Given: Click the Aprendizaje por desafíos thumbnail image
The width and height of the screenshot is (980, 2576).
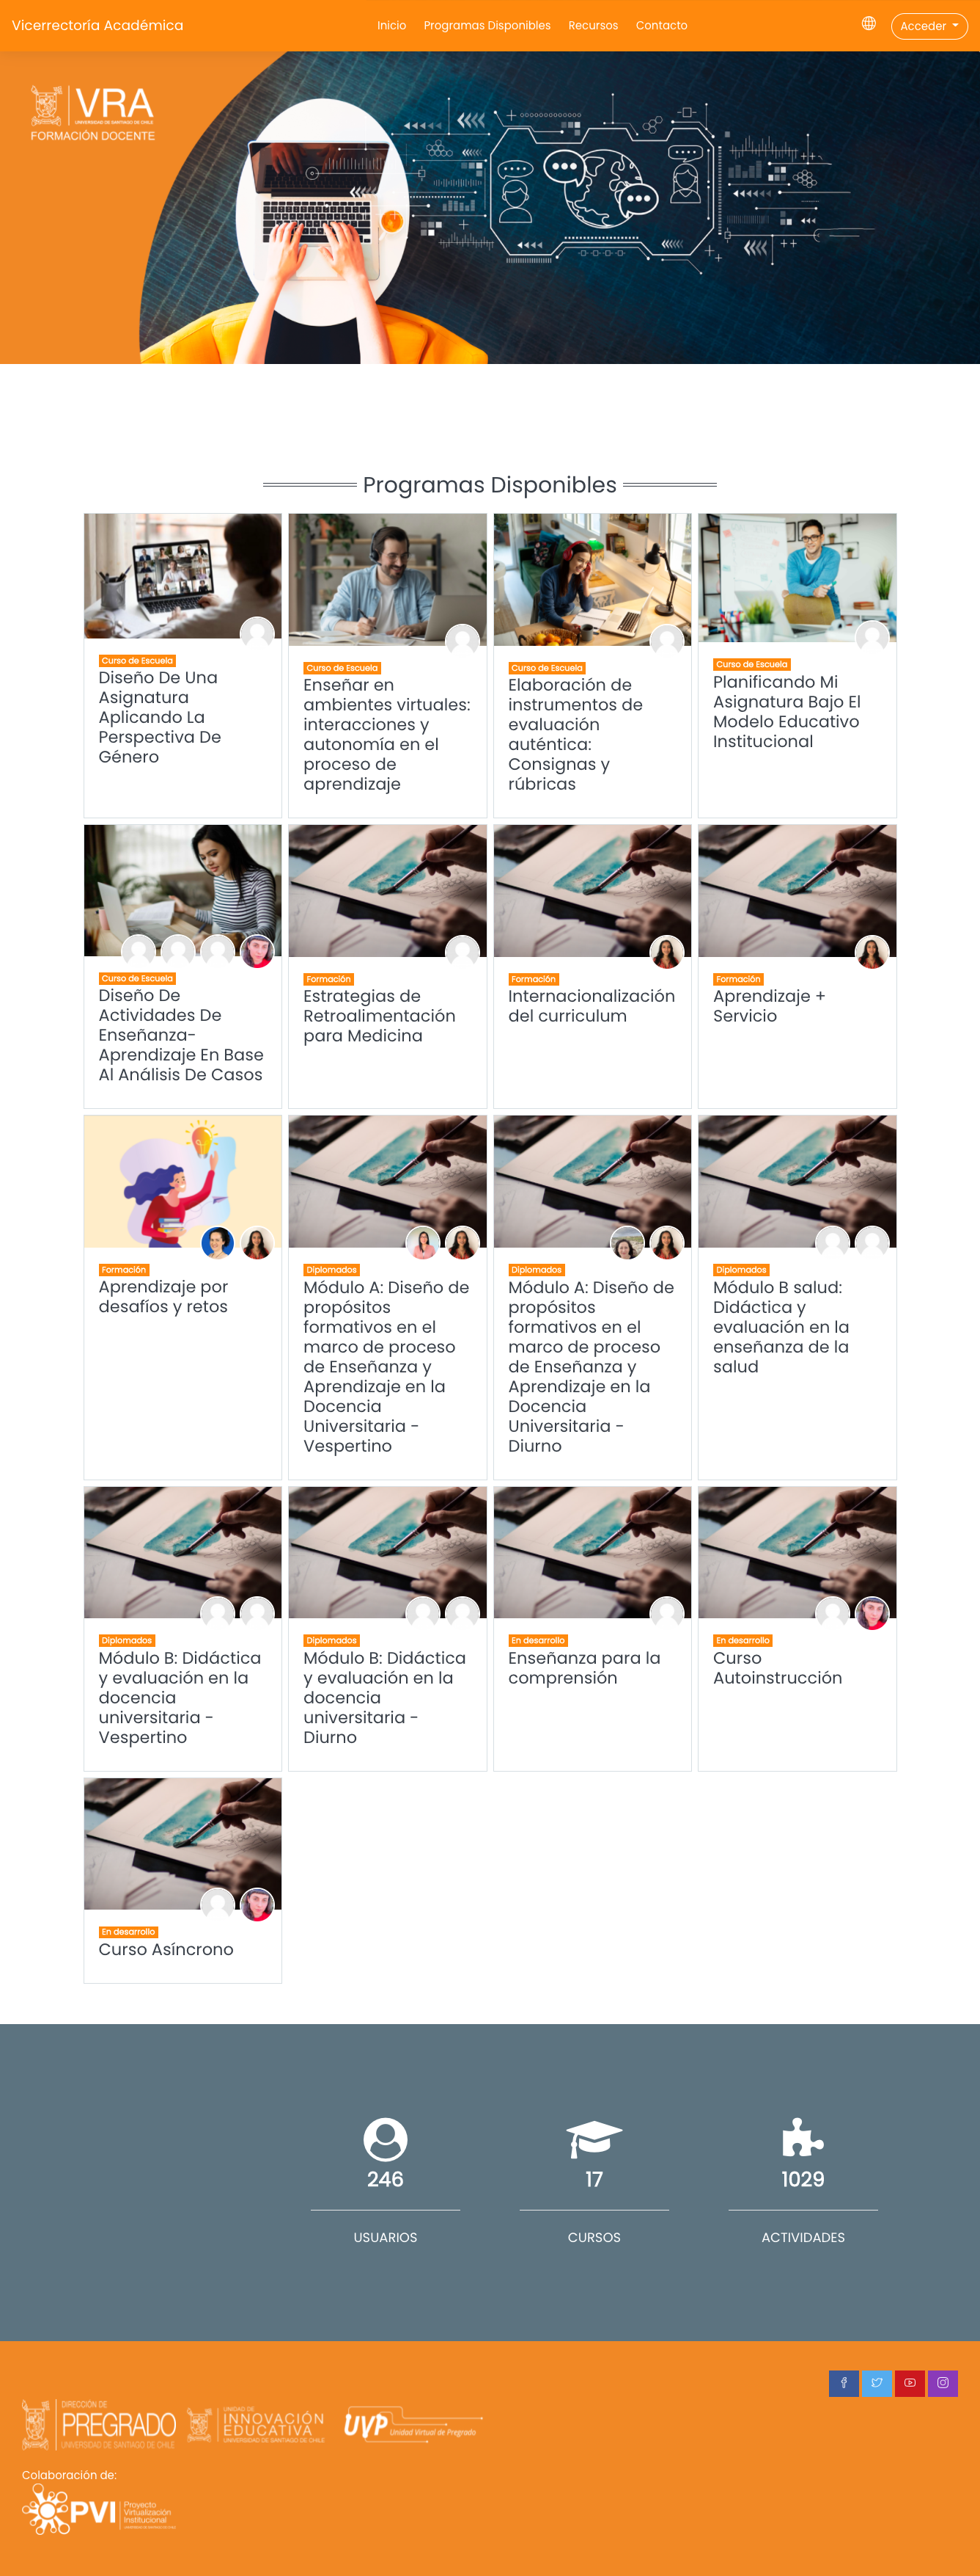Looking at the screenshot, I should tap(183, 1181).
